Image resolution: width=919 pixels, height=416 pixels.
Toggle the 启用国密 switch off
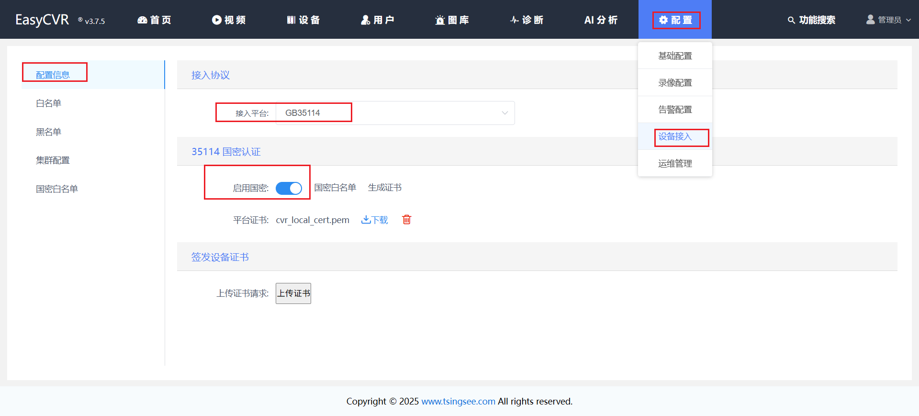click(289, 188)
